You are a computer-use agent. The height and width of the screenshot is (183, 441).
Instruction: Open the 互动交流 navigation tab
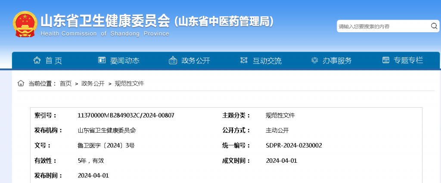click(x=267, y=60)
